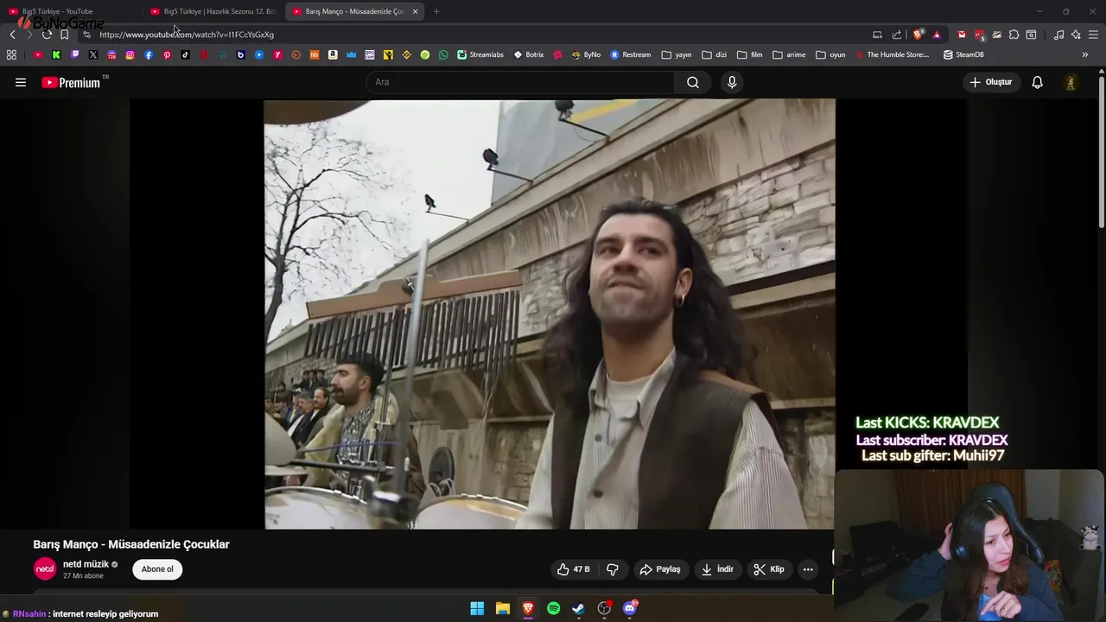Viewport: 1106px width, 622px height.
Task: Click the Klip clip button
Action: coord(769,569)
